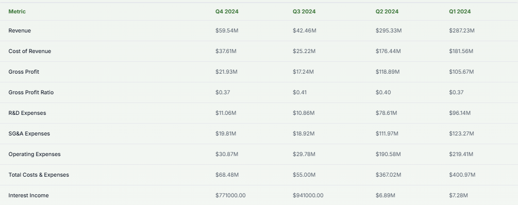Select Total Costs value $400.97M

click(x=462, y=175)
